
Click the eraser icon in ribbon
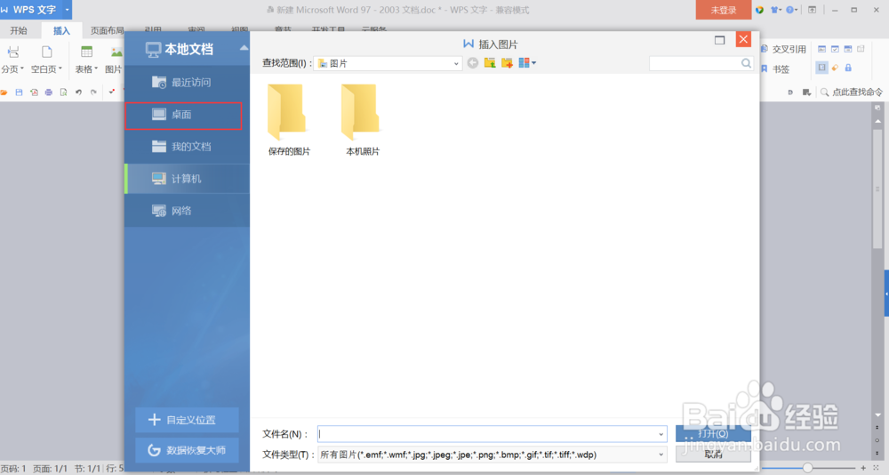coord(835,68)
